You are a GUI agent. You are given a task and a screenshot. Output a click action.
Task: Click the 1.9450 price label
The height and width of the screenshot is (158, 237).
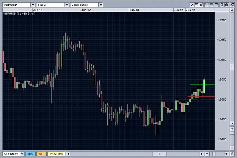pos(222,119)
